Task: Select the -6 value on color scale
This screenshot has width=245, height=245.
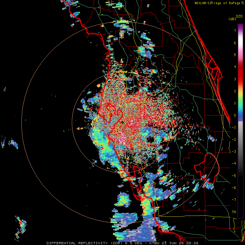Action: tap(234, 188)
